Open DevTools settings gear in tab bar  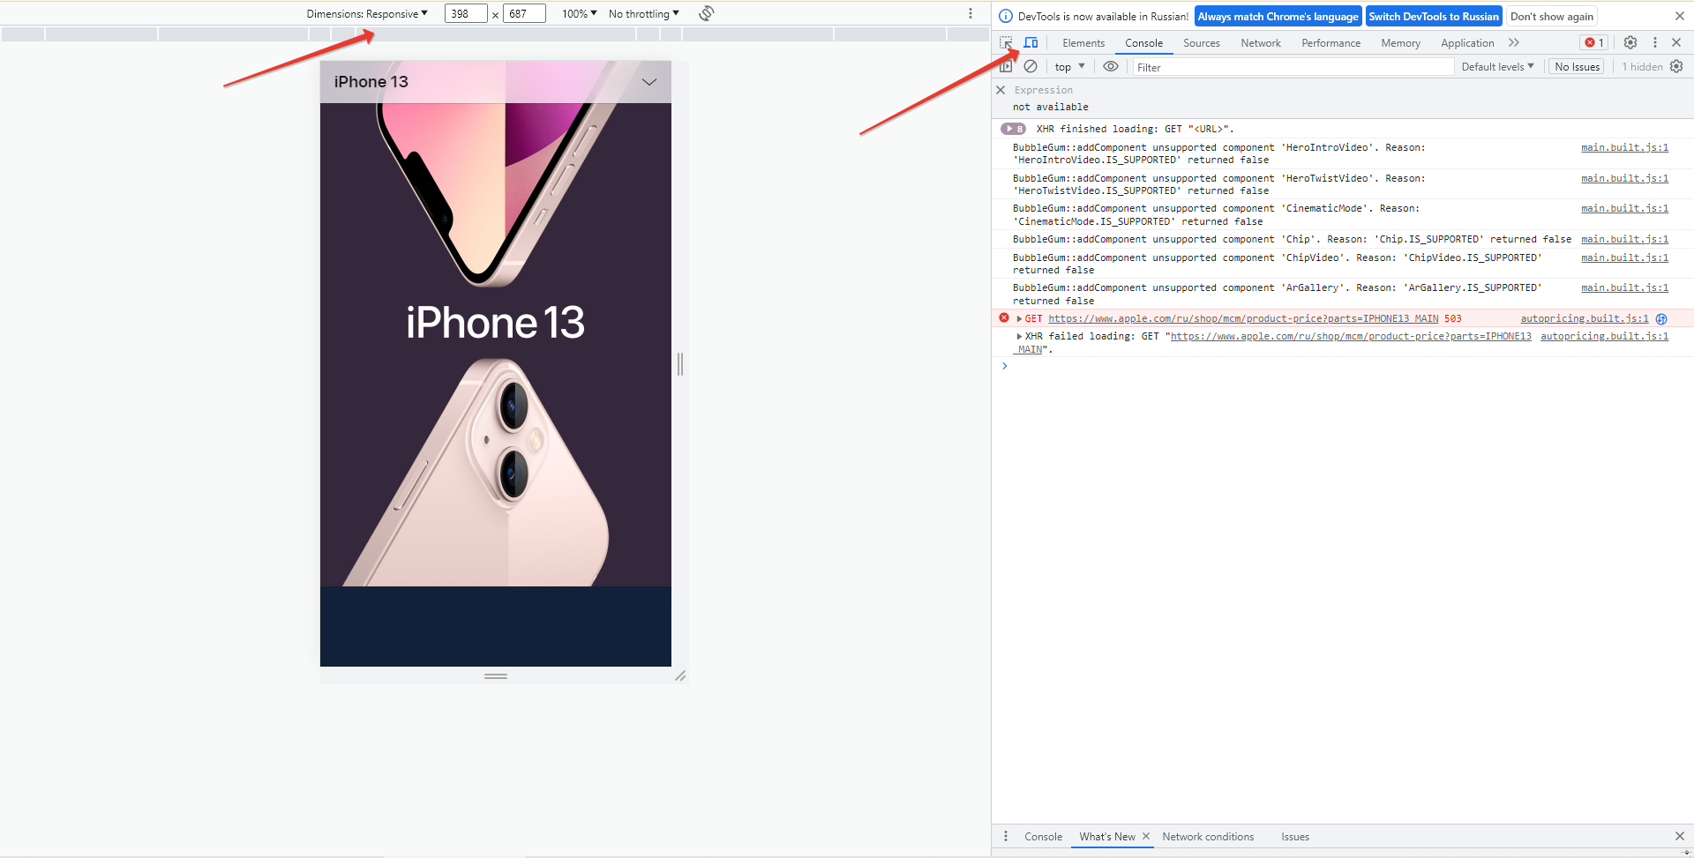[1630, 42]
